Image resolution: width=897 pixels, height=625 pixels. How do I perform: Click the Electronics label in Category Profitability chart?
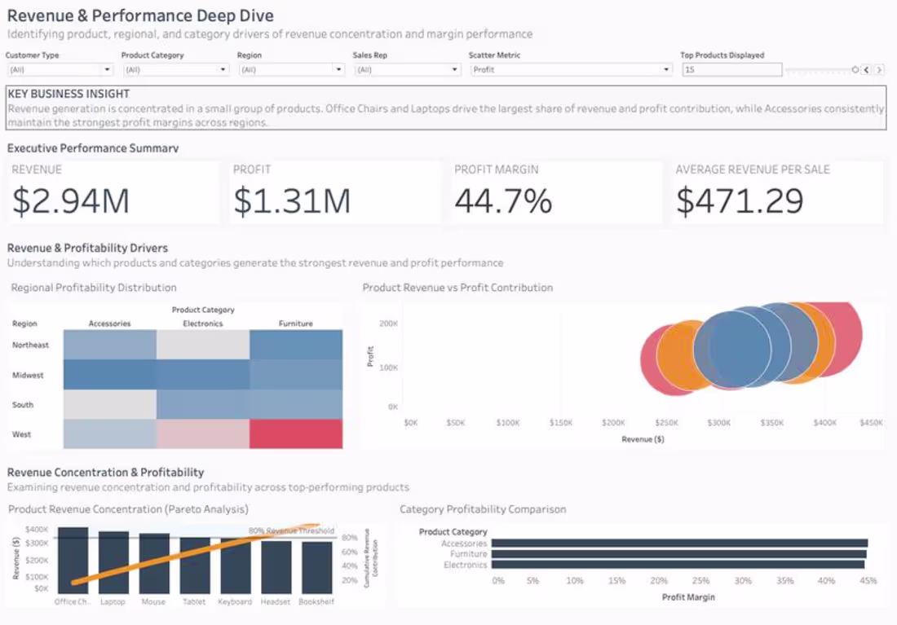point(465,565)
